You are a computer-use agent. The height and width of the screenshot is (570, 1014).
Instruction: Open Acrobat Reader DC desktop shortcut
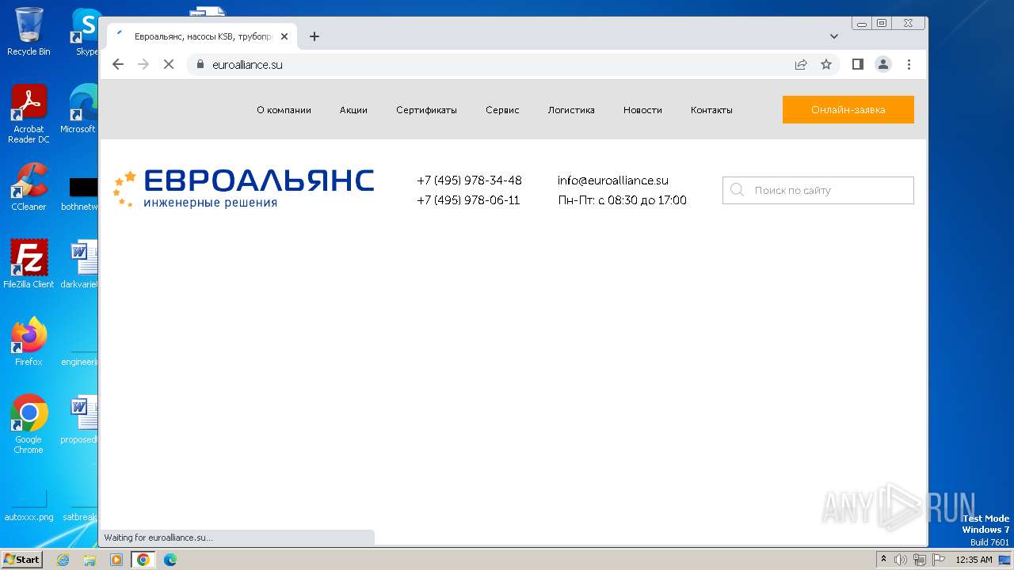[x=29, y=114]
